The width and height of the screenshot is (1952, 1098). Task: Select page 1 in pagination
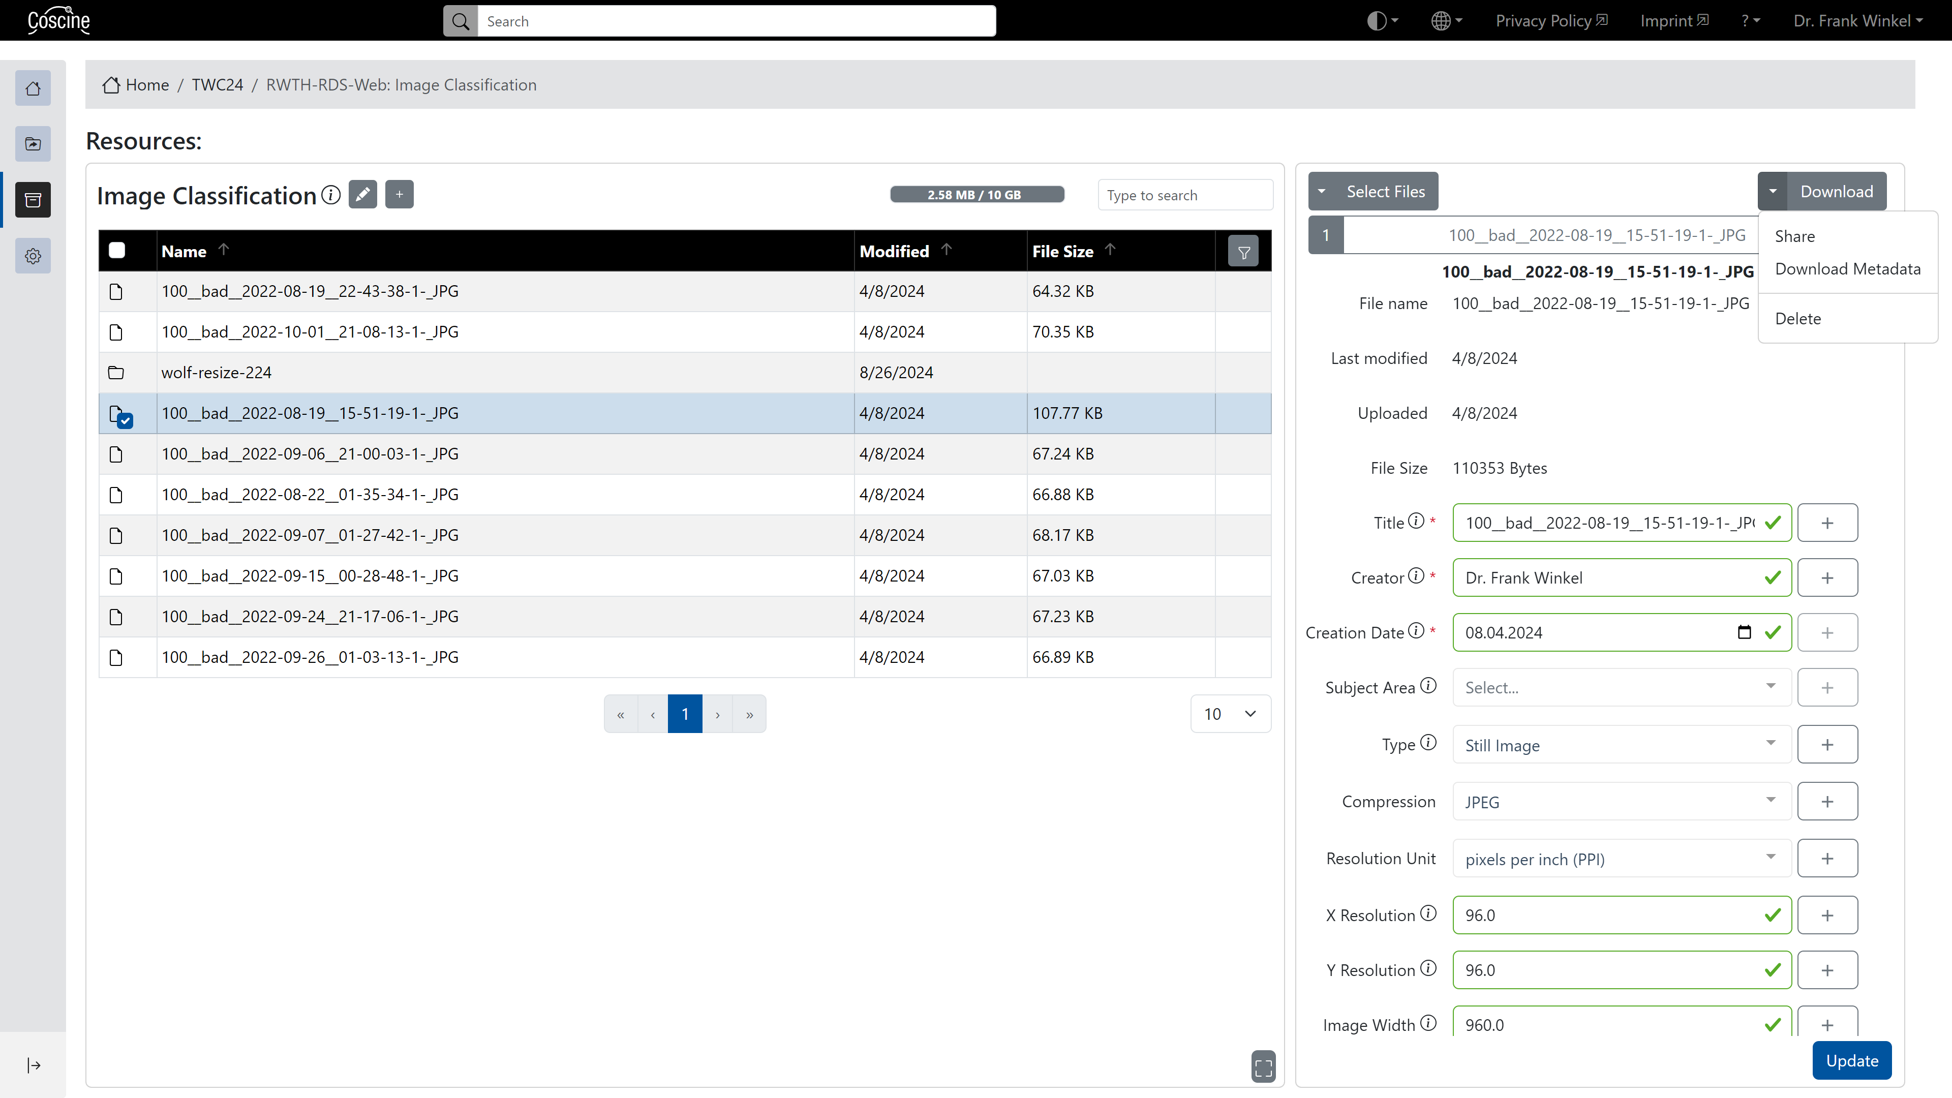pos(685,714)
